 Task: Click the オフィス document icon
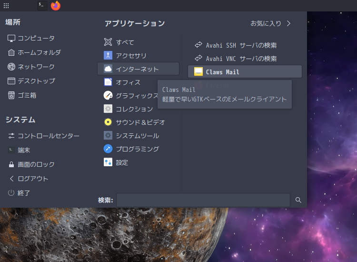tap(108, 82)
